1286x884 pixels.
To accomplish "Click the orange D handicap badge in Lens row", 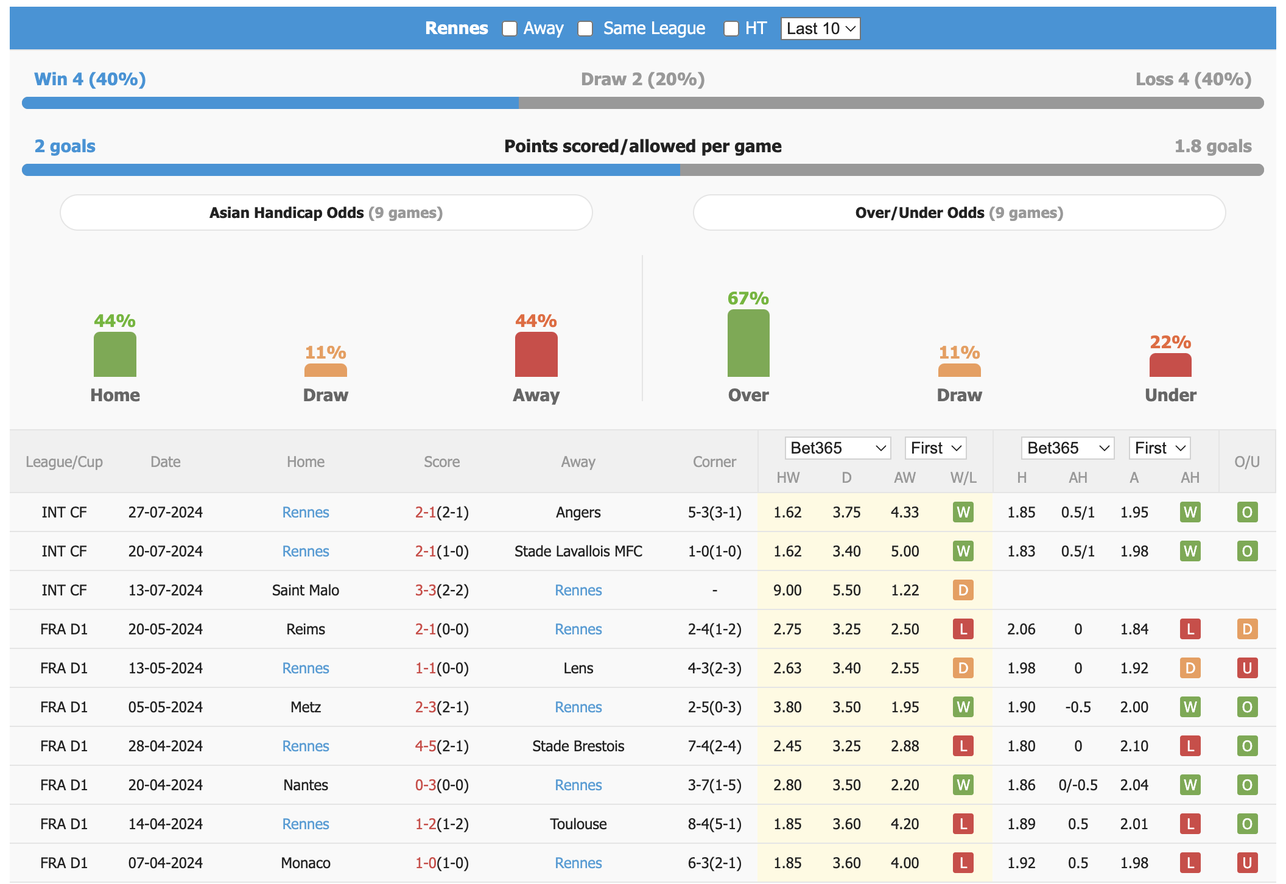I will coord(1190,668).
